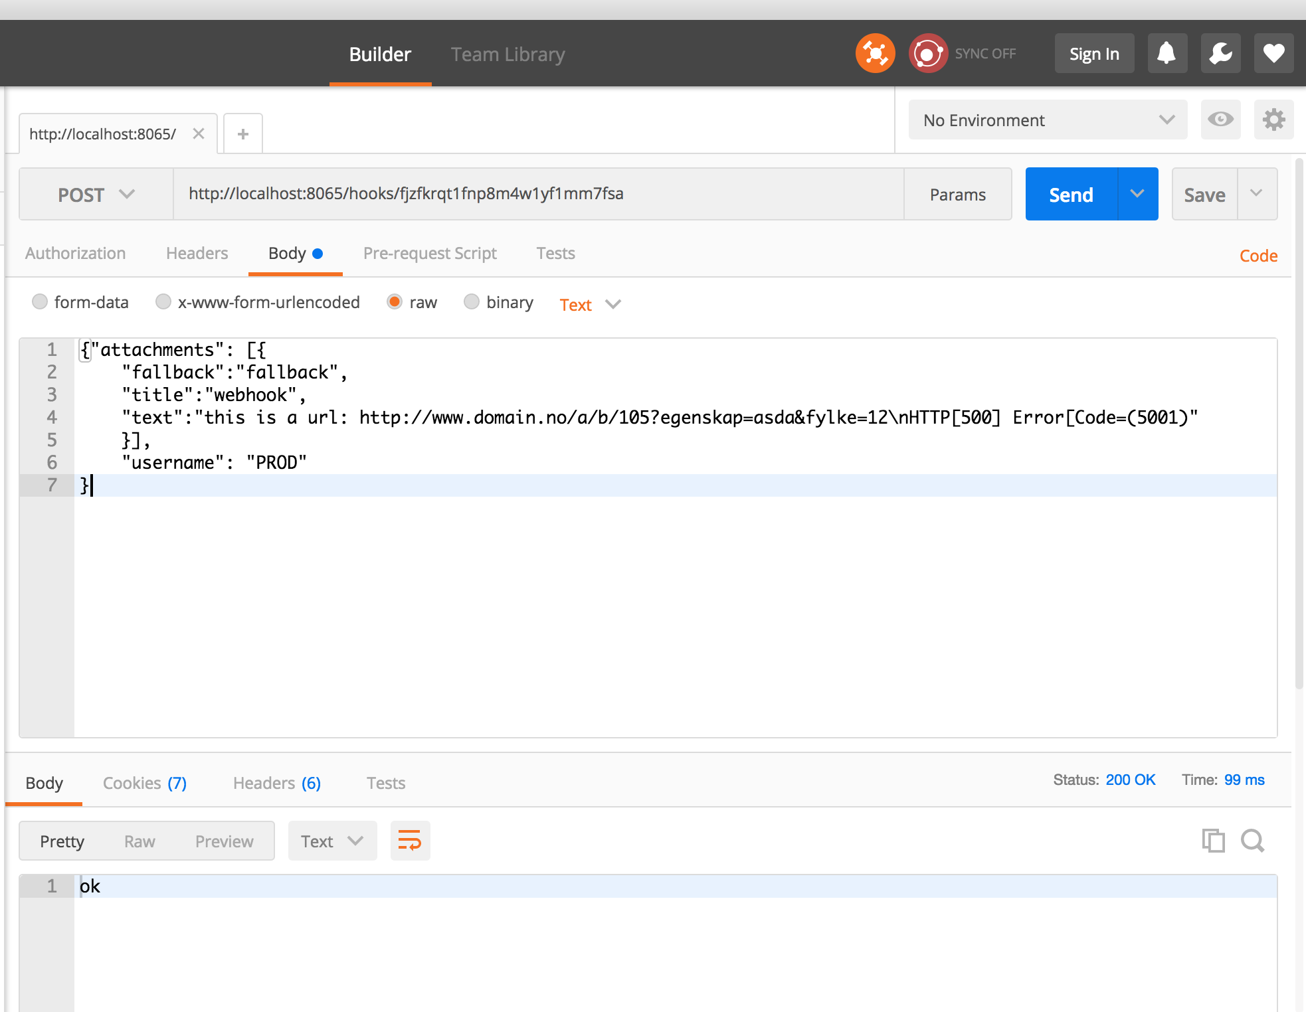The image size is (1306, 1012).
Task: Click the 200 OK status value
Action: coord(1130,780)
